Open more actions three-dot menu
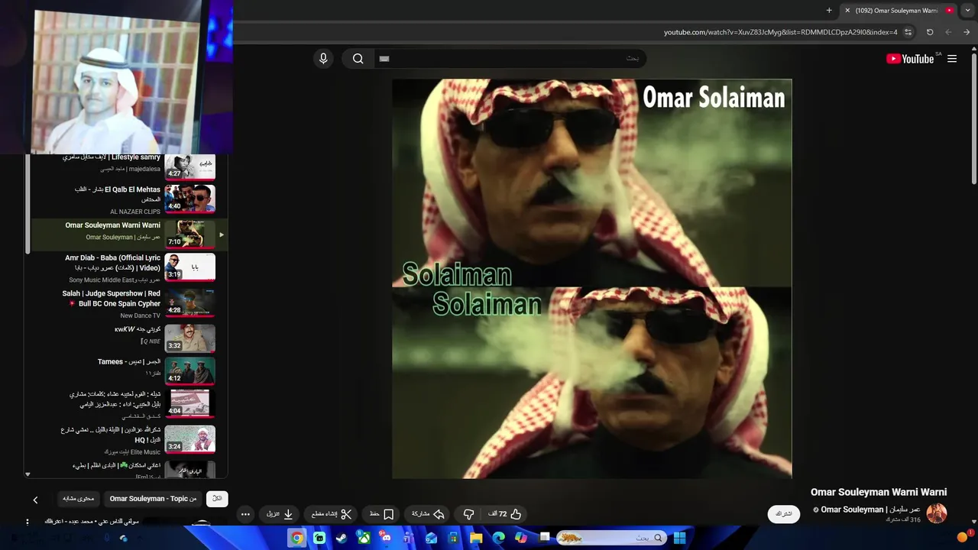The width and height of the screenshot is (978, 550). pyautogui.click(x=245, y=514)
